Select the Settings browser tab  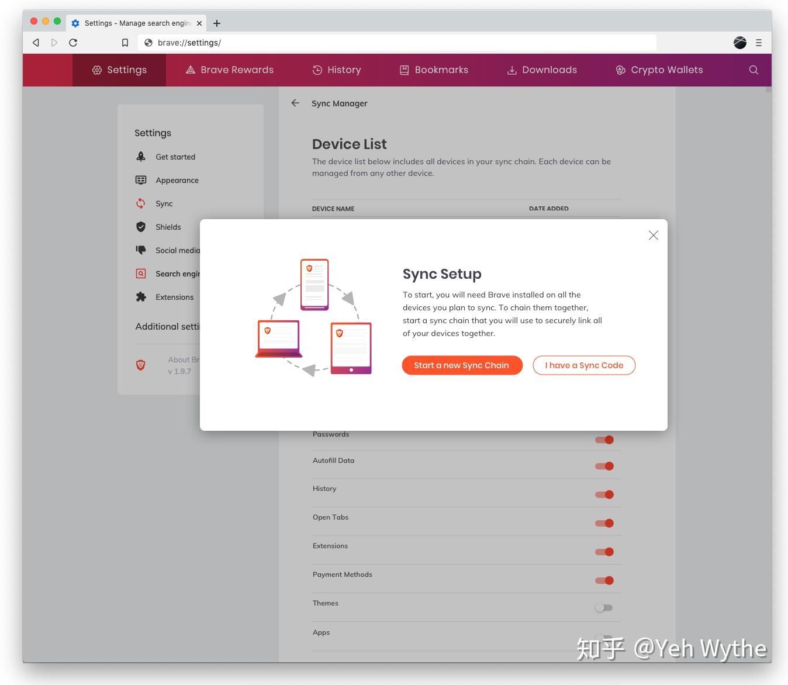point(136,23)
